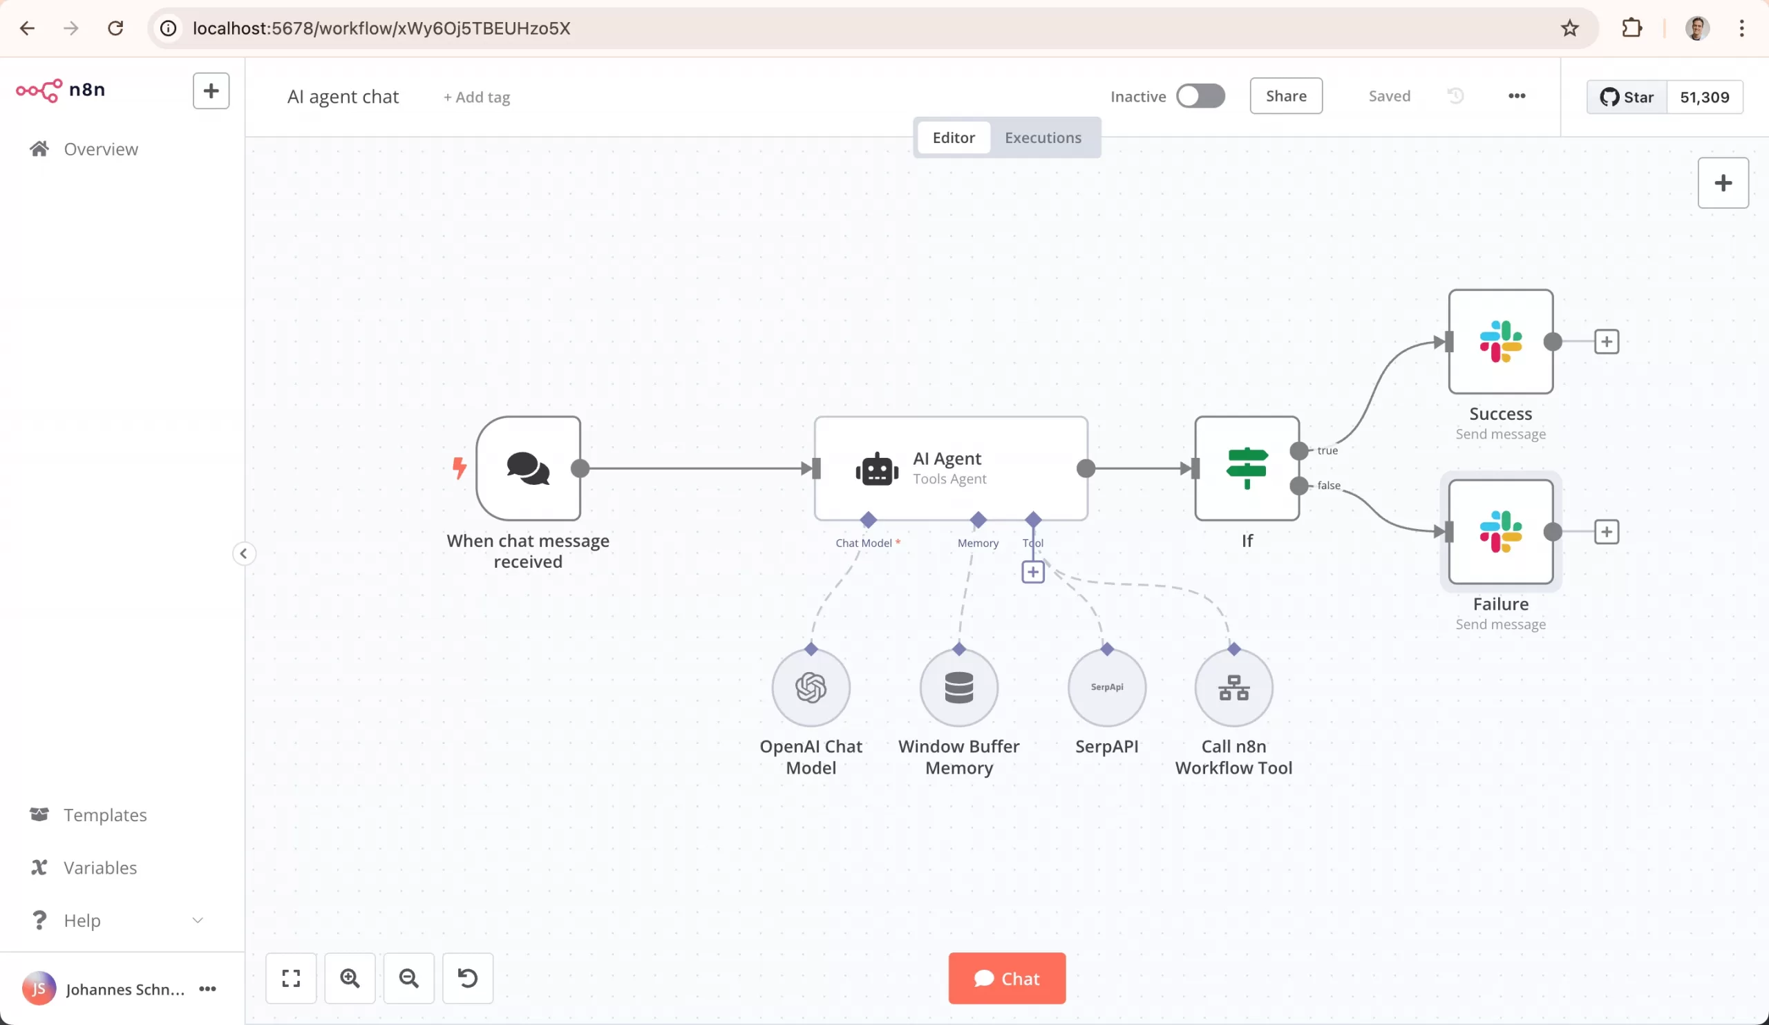The height and width of the screenshot is (1025, 1769).
Task: Fit the workflow to the view
Action: pyautogui.click(x=291, y=978)
